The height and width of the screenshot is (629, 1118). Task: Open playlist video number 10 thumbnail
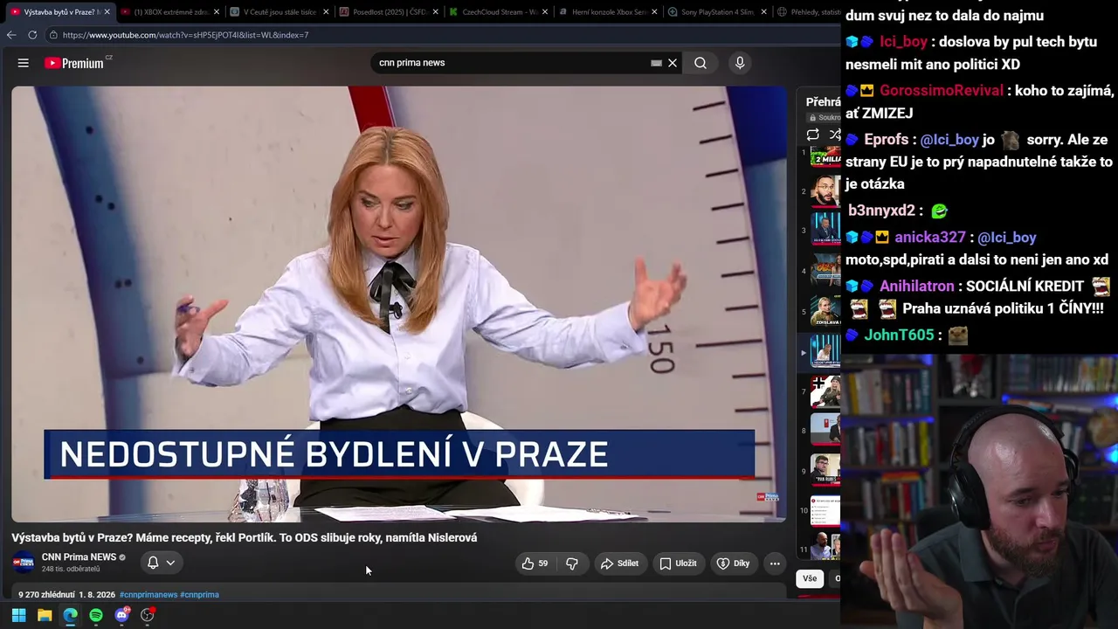click(825, 511)
